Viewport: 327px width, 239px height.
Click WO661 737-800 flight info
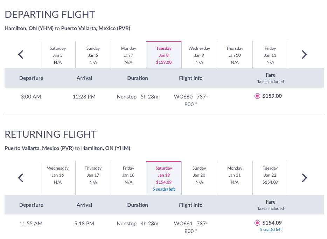[x=191, y=227]
